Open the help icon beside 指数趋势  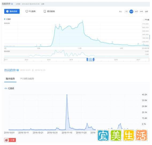click(x=12, y=4)
